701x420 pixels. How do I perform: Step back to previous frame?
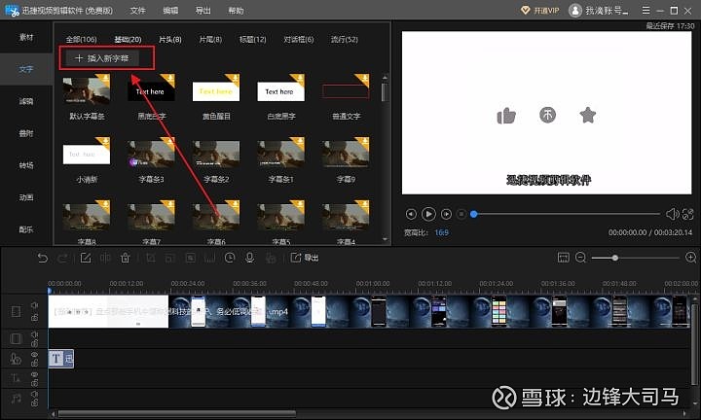pyautogui.click(x=411, y=214)
